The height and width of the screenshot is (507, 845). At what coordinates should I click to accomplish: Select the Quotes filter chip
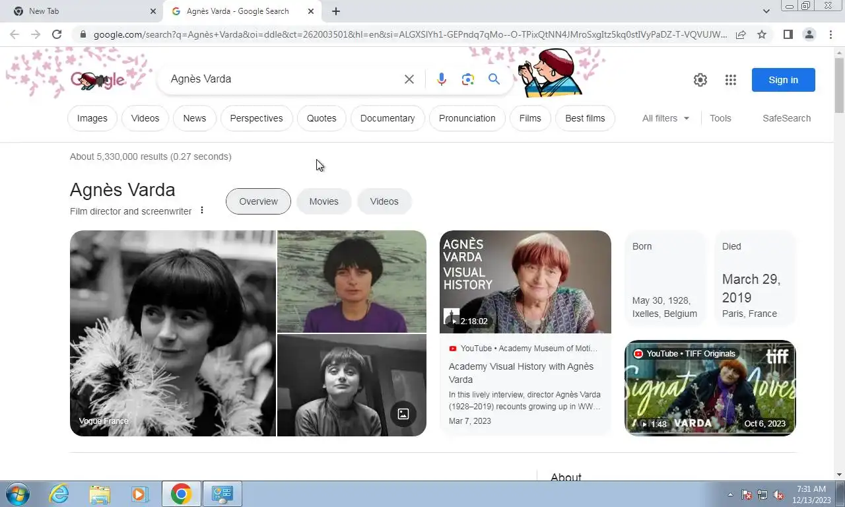coord(321,118)
